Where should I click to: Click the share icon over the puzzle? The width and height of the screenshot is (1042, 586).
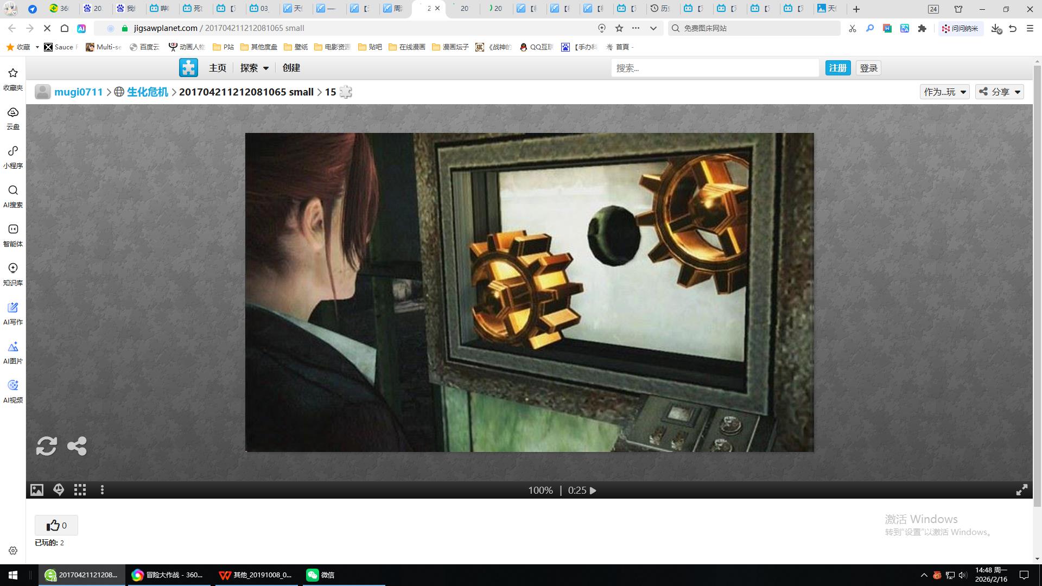click(x=77, y=446)
